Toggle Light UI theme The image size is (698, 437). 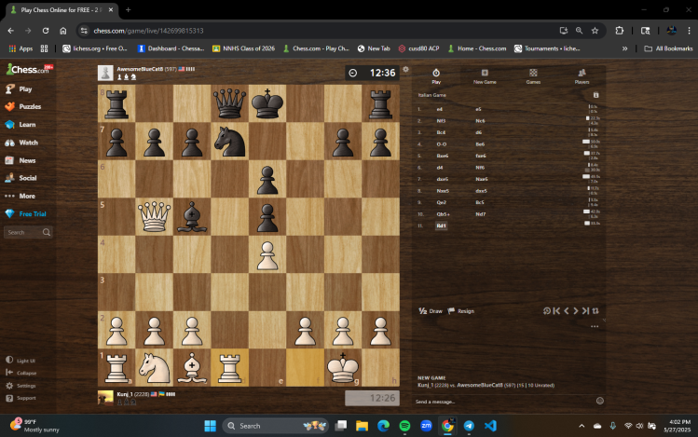pos(21,361)
